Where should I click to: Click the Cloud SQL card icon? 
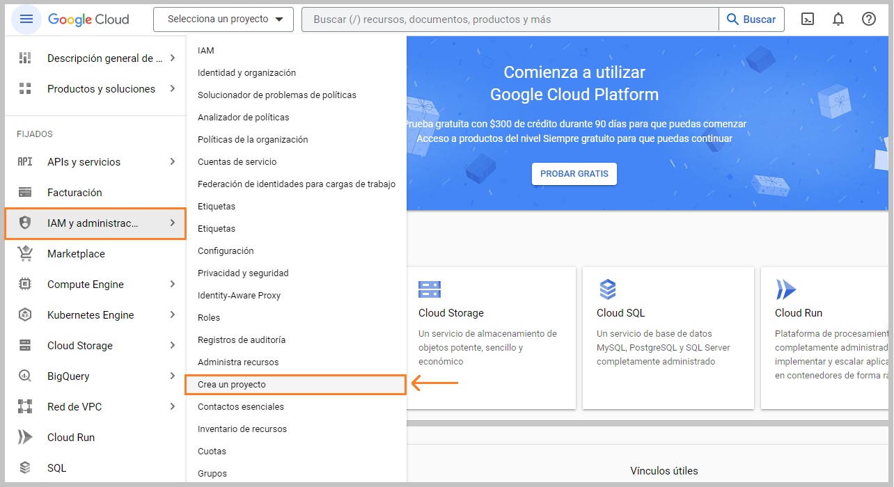[x=608, y=289]
